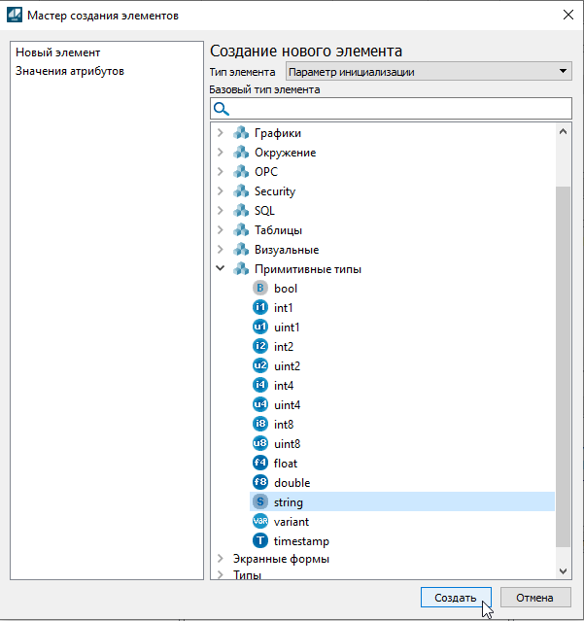Select the variant type icon

[259, 522]
